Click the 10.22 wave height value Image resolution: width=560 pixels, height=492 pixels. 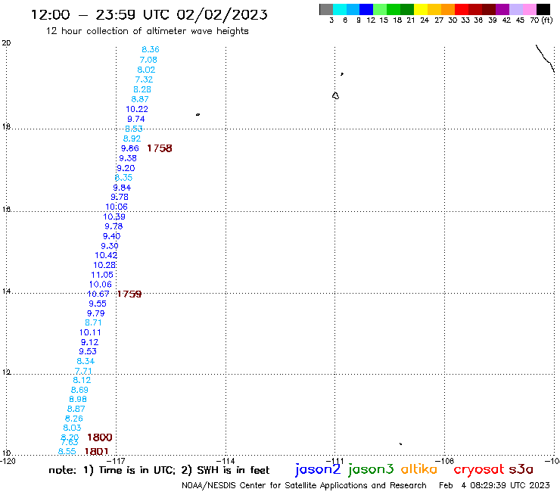[137, 109]
